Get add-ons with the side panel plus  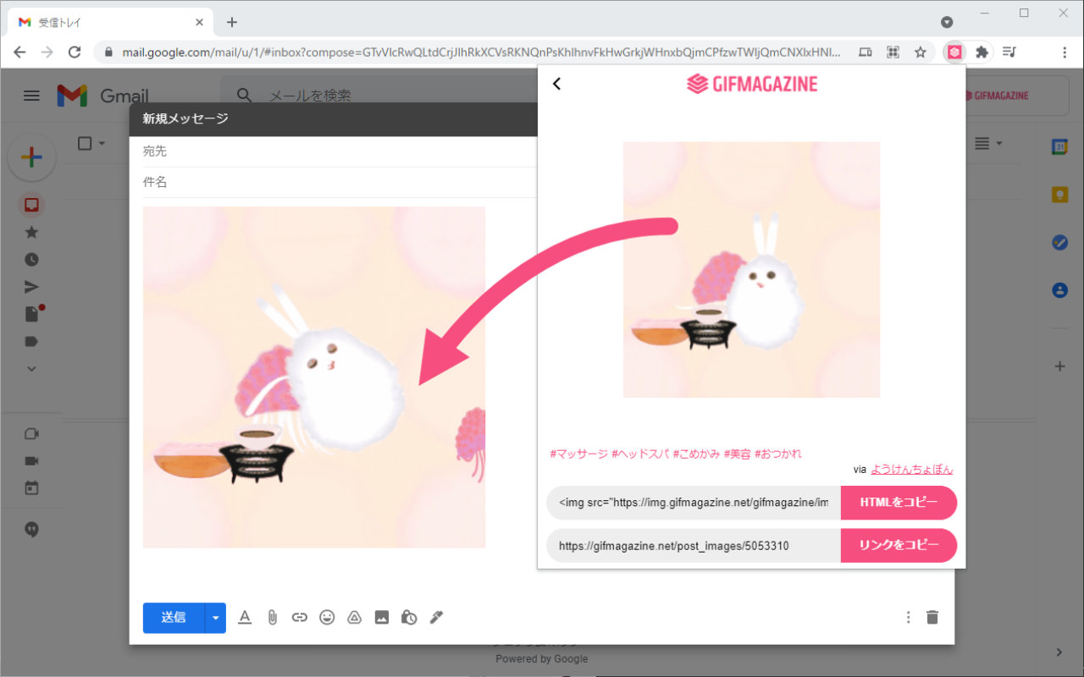1059,366
